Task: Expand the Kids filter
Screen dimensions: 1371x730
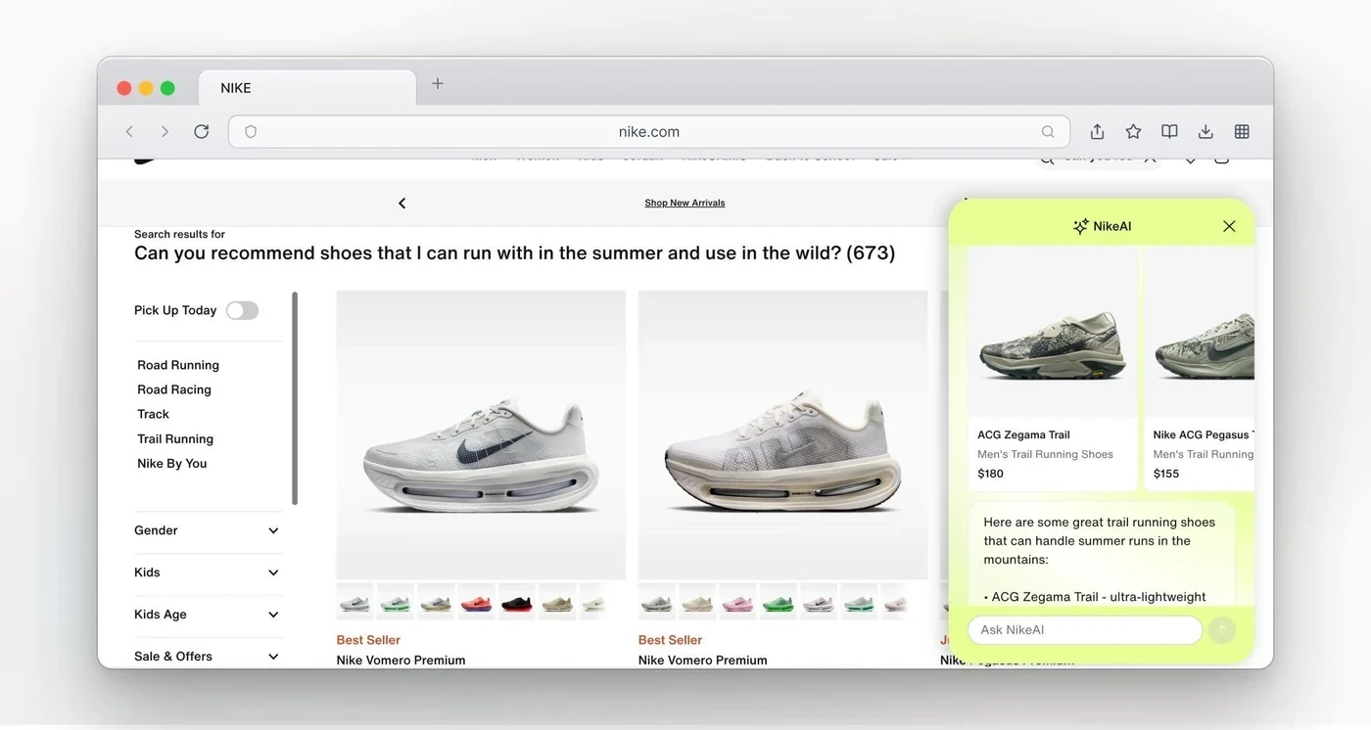Action: pyautogui.click(x=208, y=572)
